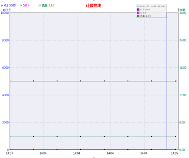Toggle the 流量 series checkbox
The image size is (189, 158).
coord(40,6)
